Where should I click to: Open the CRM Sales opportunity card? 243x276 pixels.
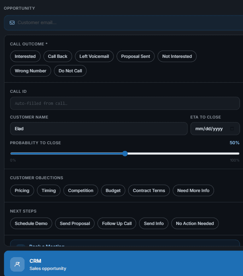pyautogui.click(x=124, y=264)
